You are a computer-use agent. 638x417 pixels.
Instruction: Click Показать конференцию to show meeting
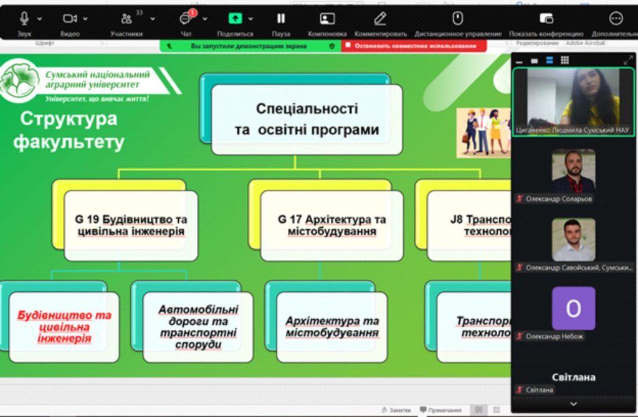[x=546, y=19]
